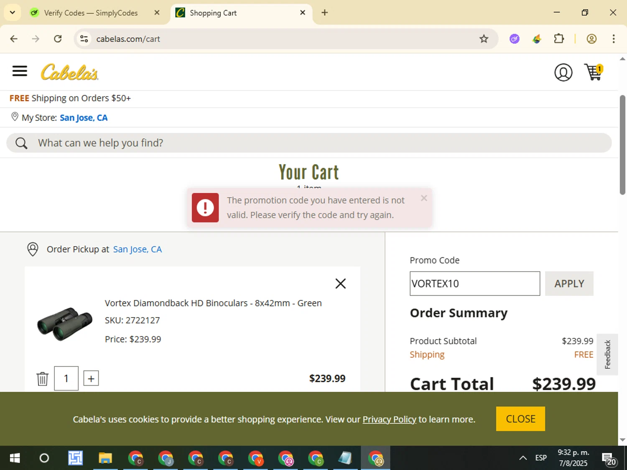The image size is (627, 470).
Task: Open the maze icon app on taskbar
Action: point(75,458)
